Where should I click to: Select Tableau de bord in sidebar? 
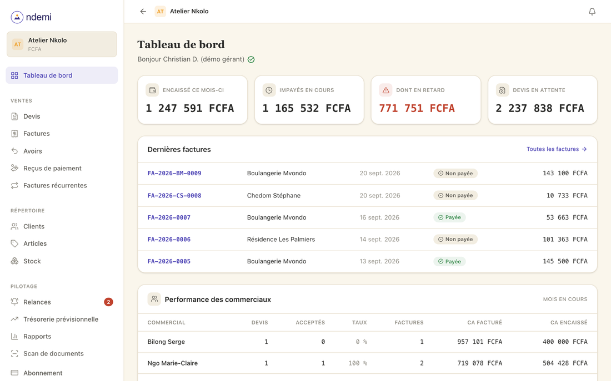[x=62, y=75]
